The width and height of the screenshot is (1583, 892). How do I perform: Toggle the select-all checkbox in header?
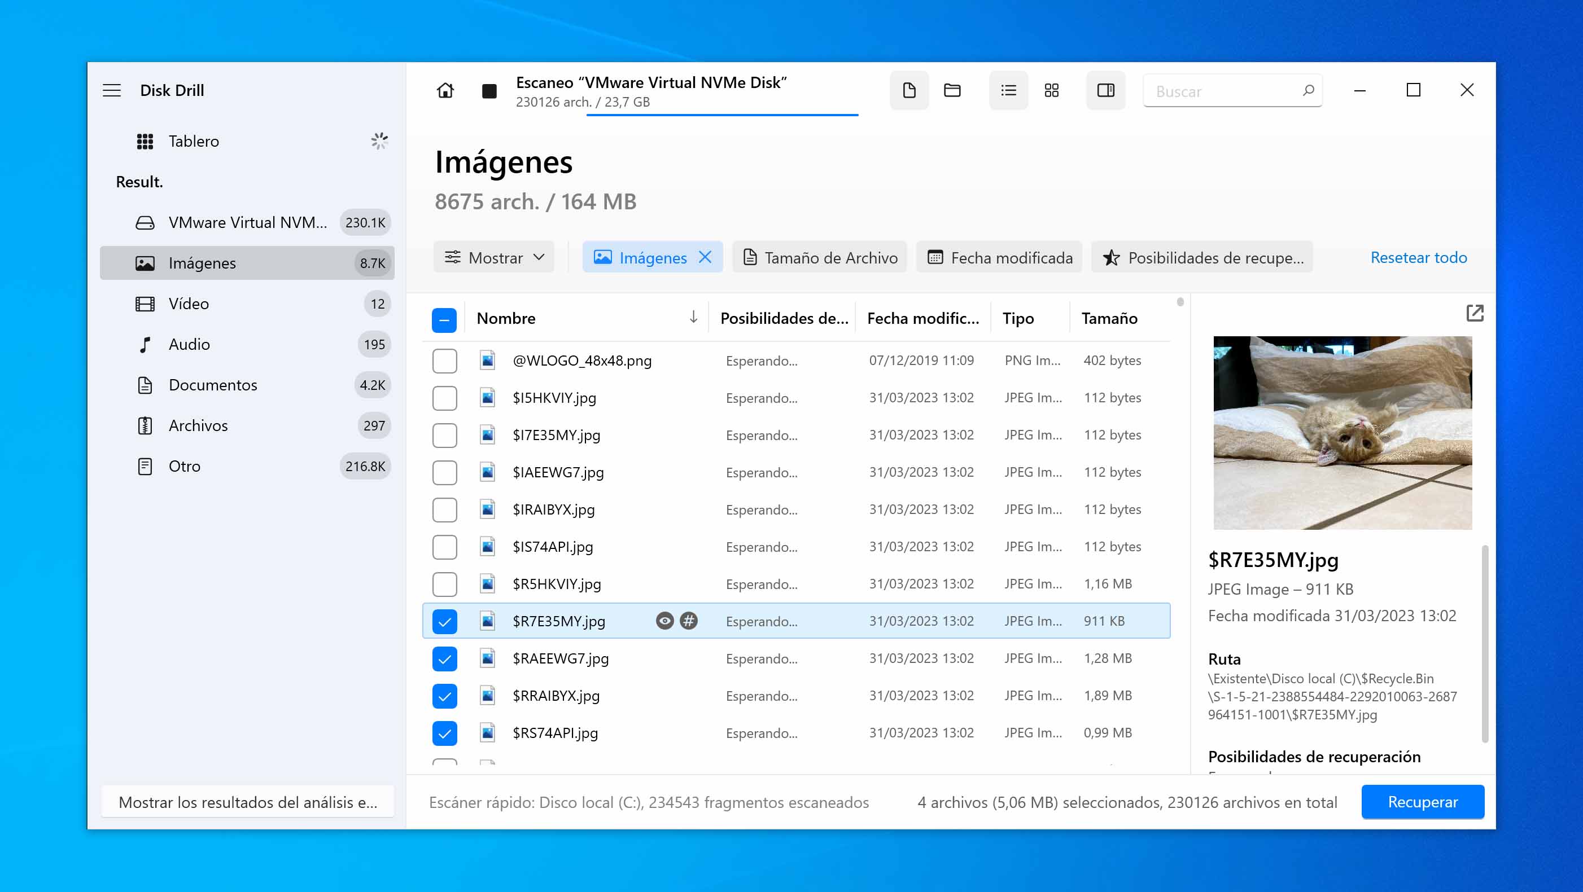[444, 320]
